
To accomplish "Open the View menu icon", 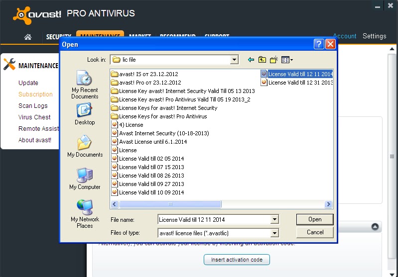I will pos(287,60).
